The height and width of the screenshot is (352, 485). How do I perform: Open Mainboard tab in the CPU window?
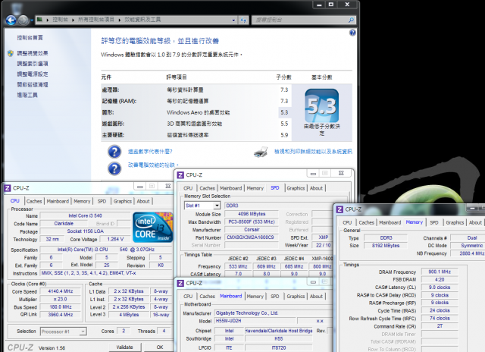click(58, 201)
